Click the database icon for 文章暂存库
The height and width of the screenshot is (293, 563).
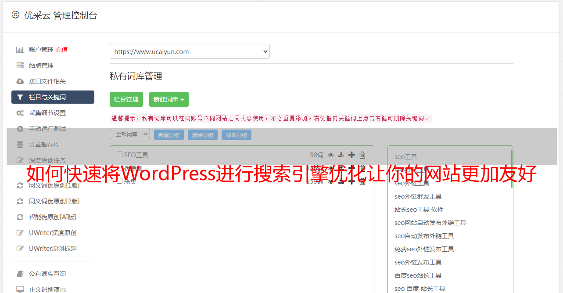coord(20,145)
